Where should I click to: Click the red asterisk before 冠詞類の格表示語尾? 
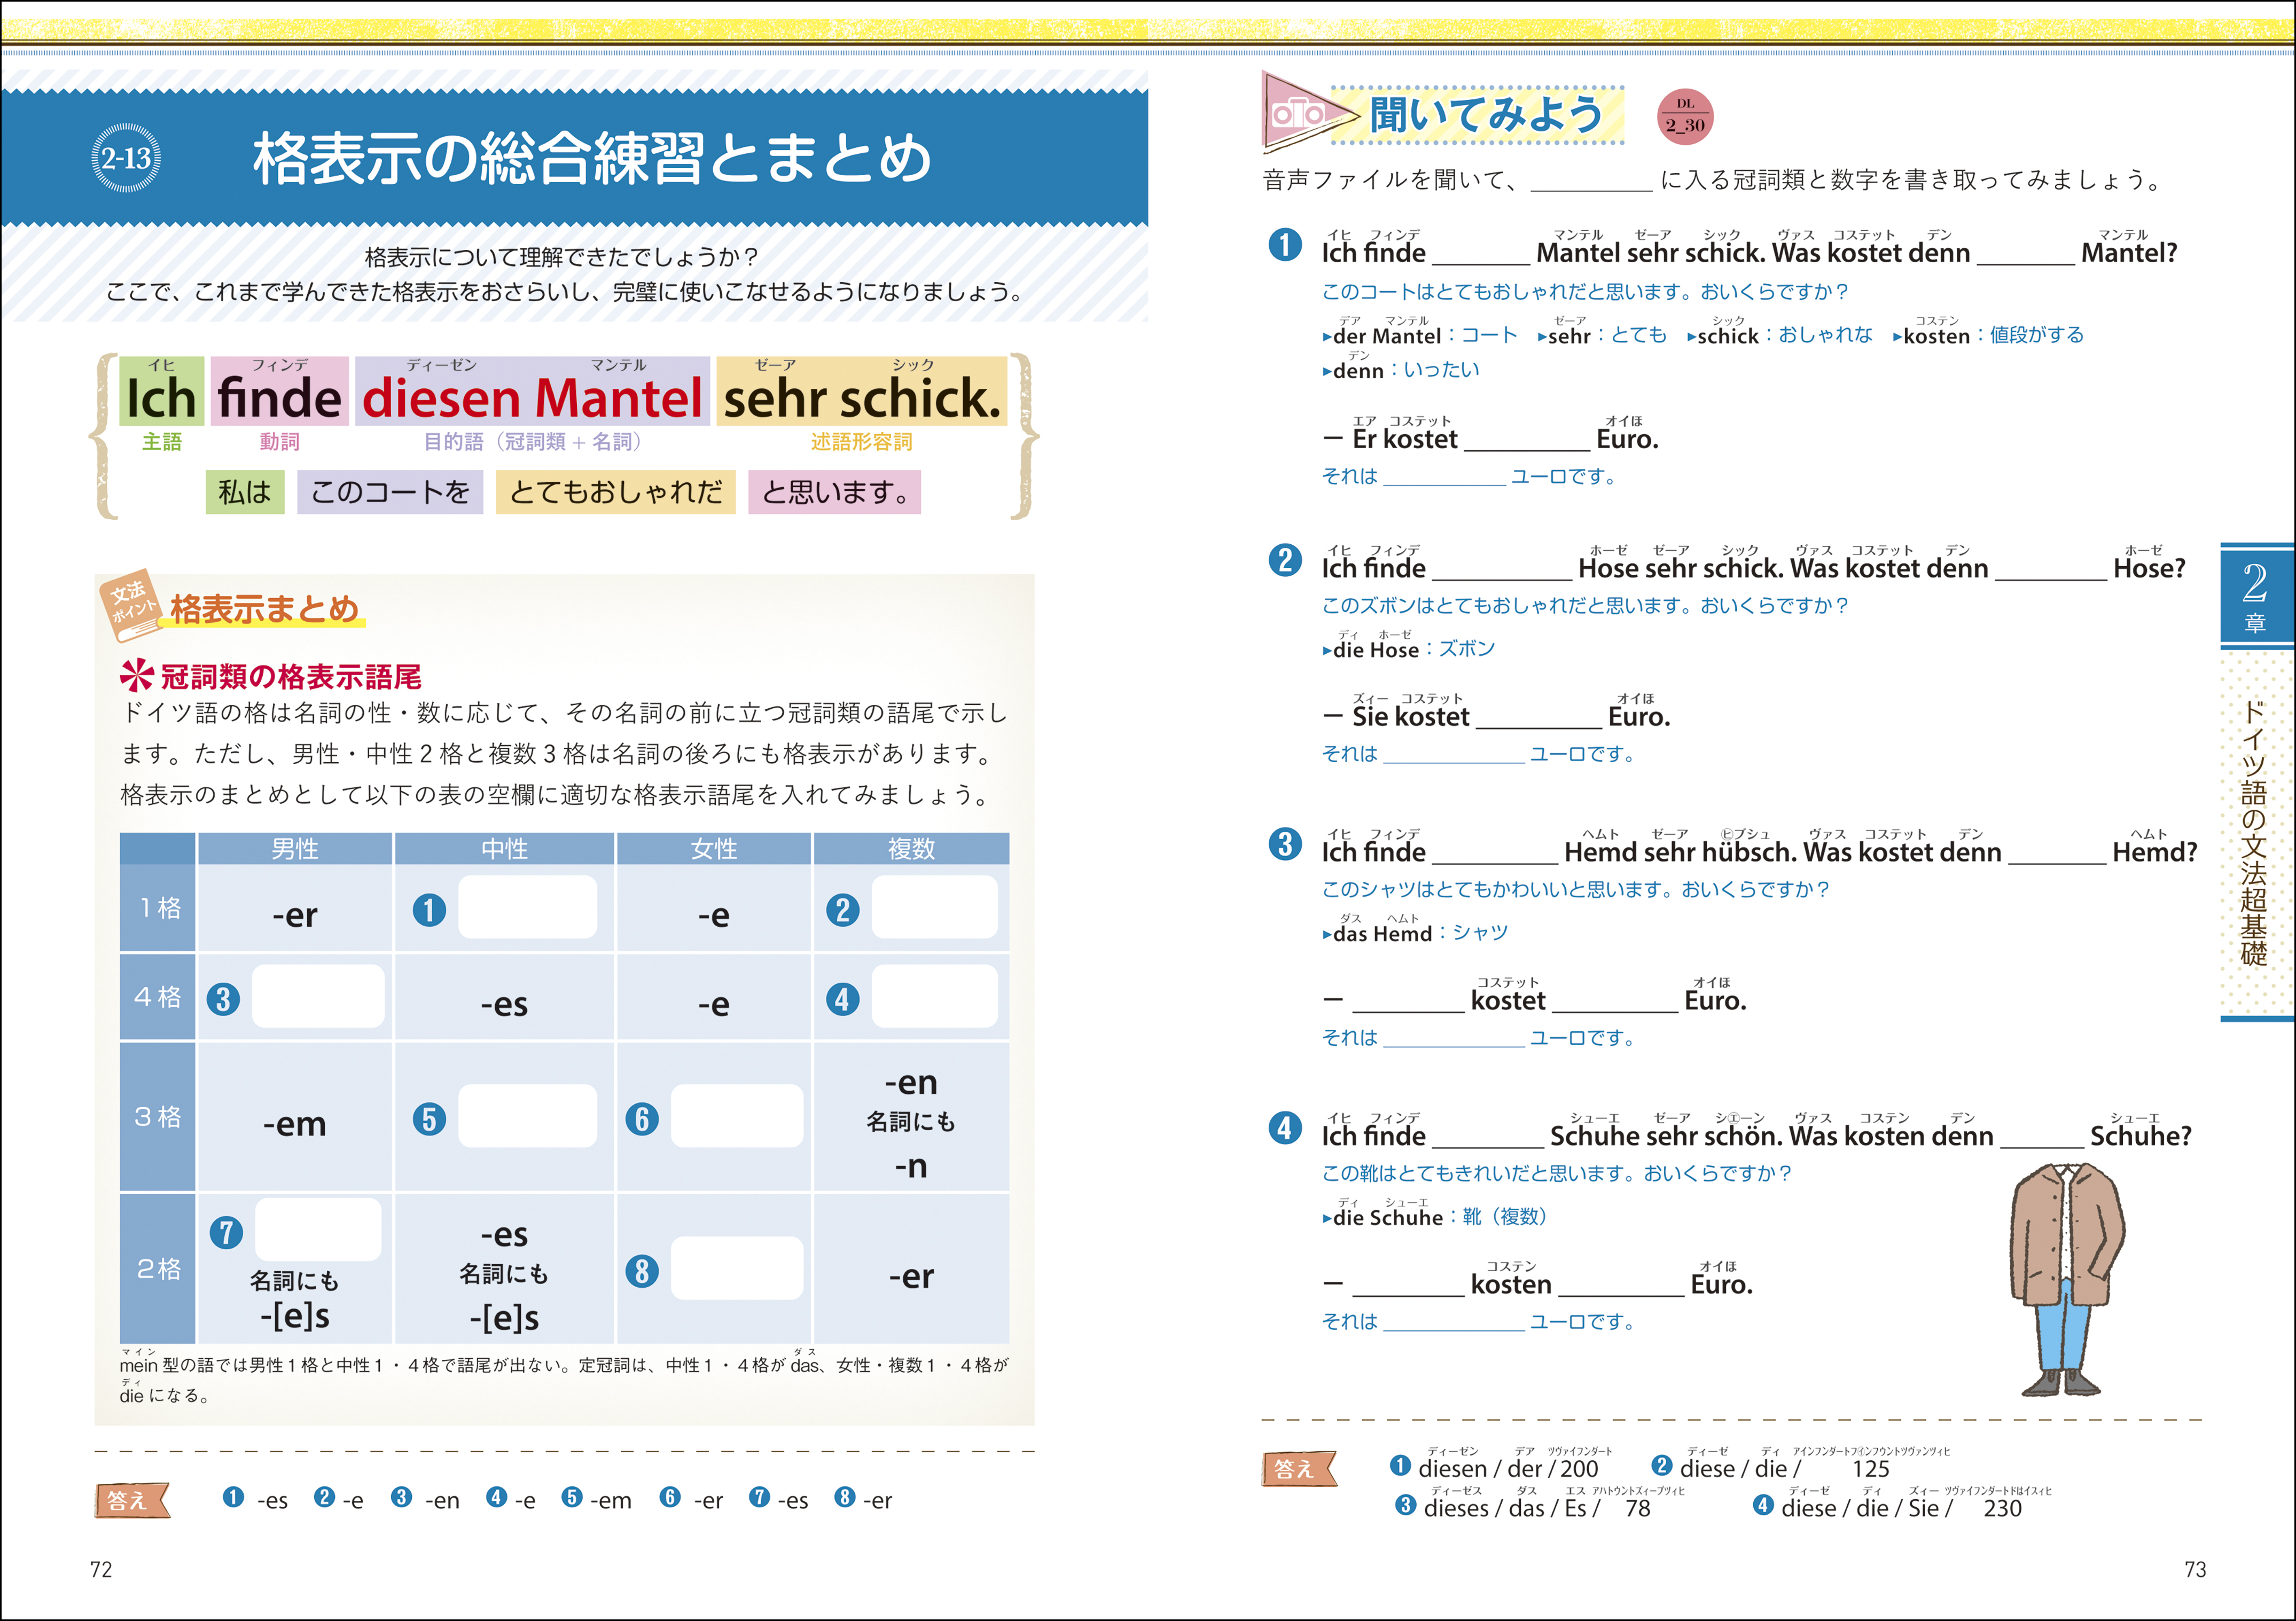137,676
